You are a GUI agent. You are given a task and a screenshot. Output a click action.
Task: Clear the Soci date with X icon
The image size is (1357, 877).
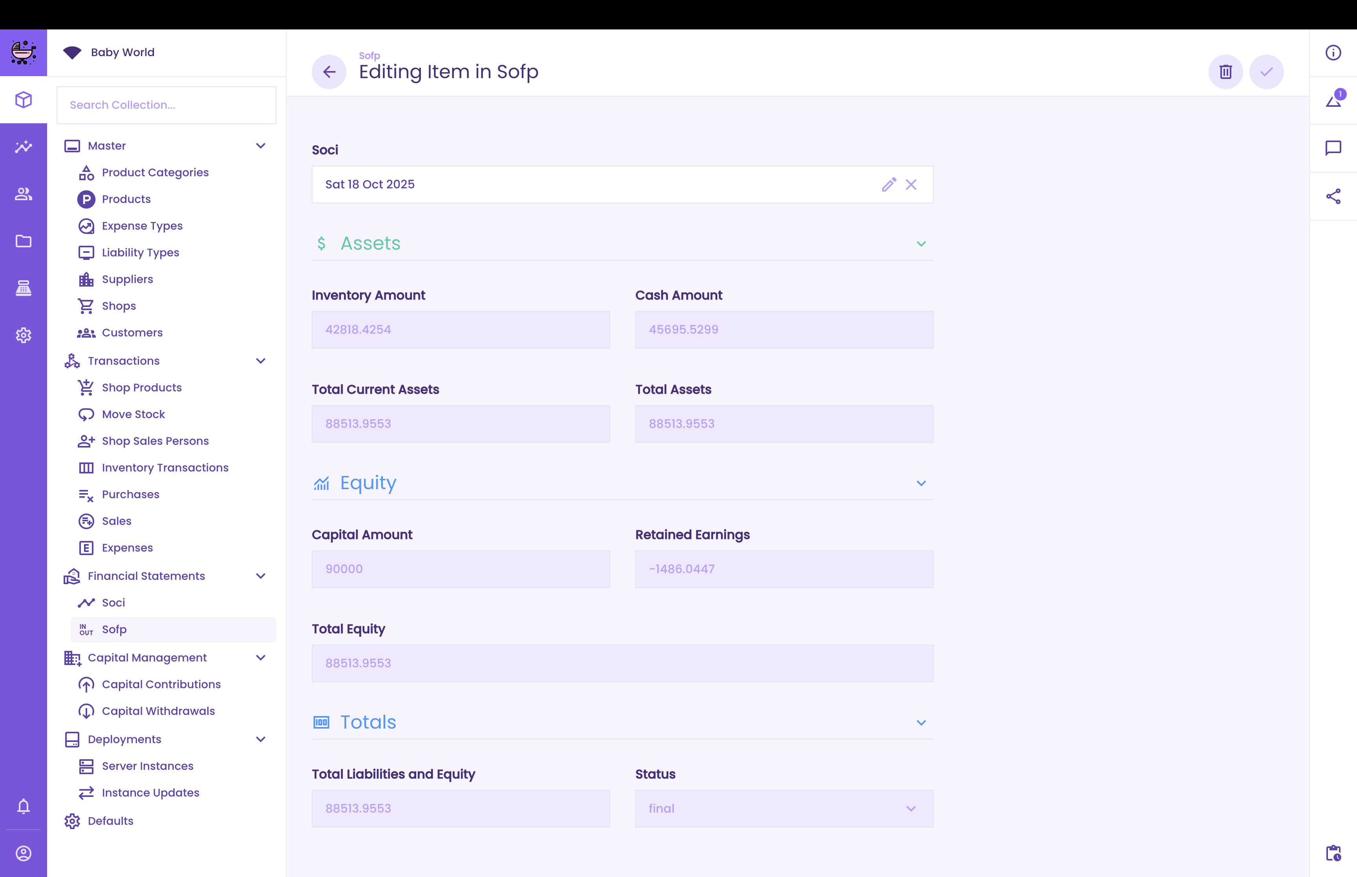pos(911,185)
